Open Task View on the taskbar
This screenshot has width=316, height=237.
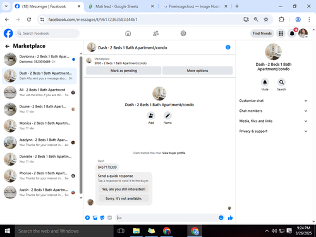(x=121, y=231)
